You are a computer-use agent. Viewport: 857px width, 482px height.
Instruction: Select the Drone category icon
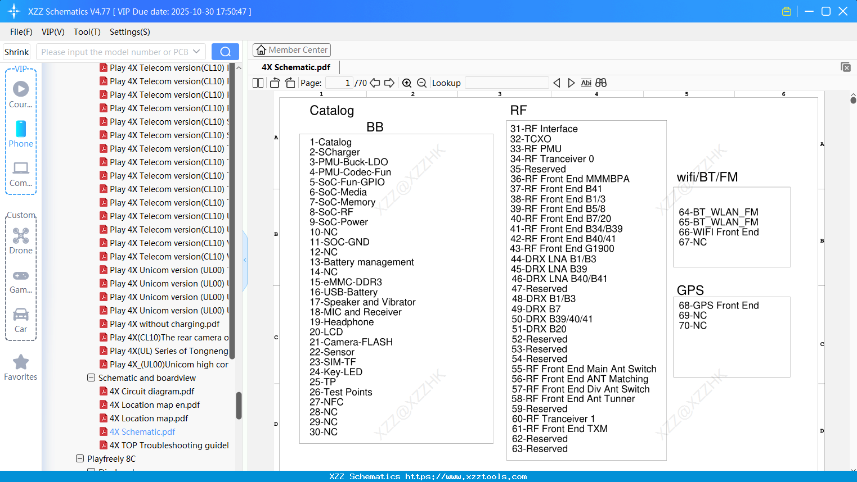click(21, 240)
